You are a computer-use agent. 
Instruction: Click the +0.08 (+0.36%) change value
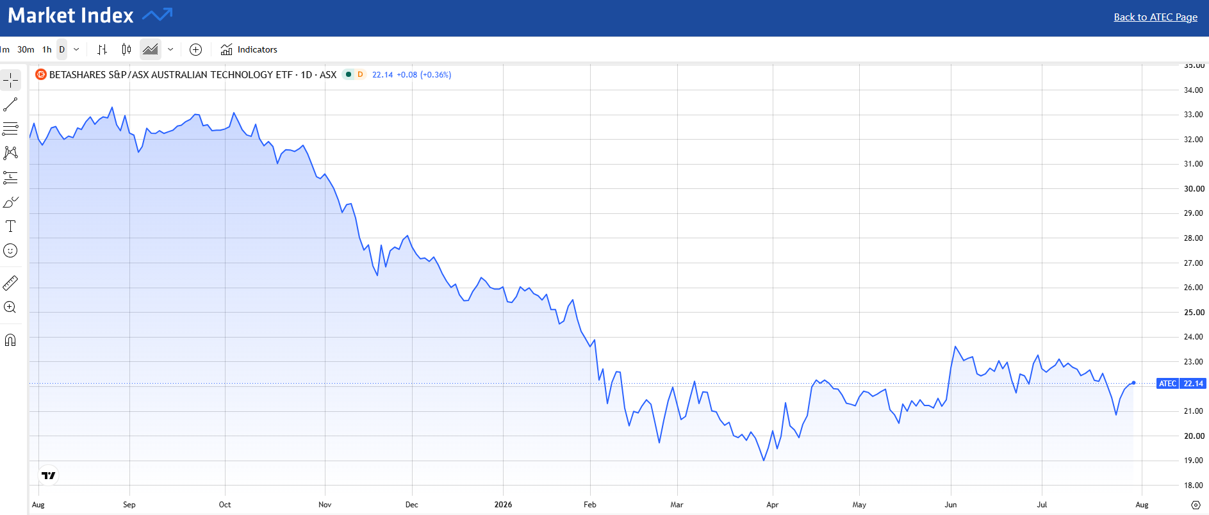coord(424,75)
